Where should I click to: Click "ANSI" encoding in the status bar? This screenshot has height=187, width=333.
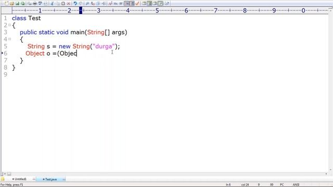pos(296,185)
